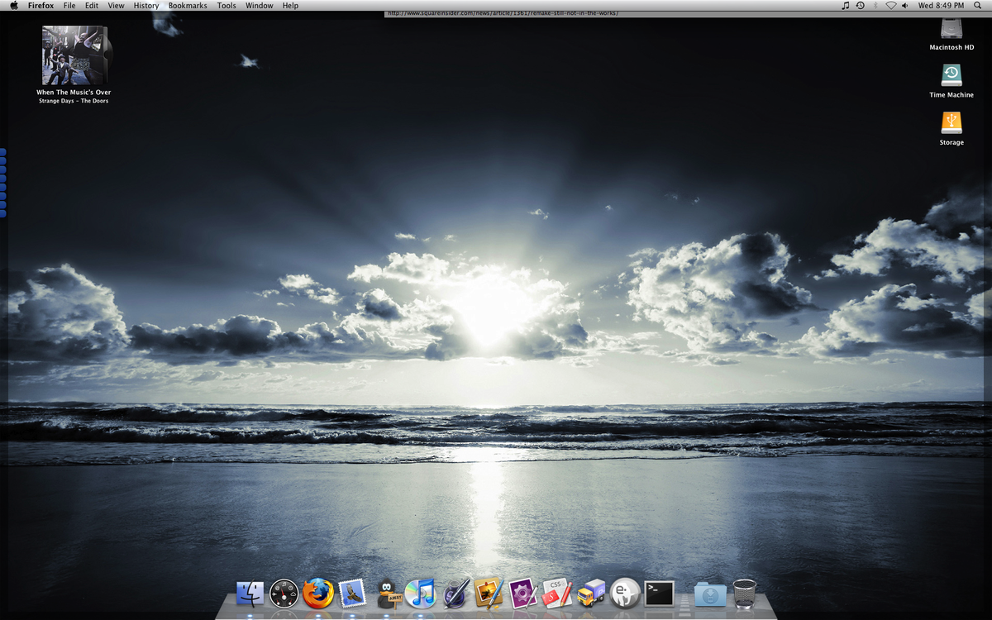Open Transmit truck icon in the dock

coord(591,593)
